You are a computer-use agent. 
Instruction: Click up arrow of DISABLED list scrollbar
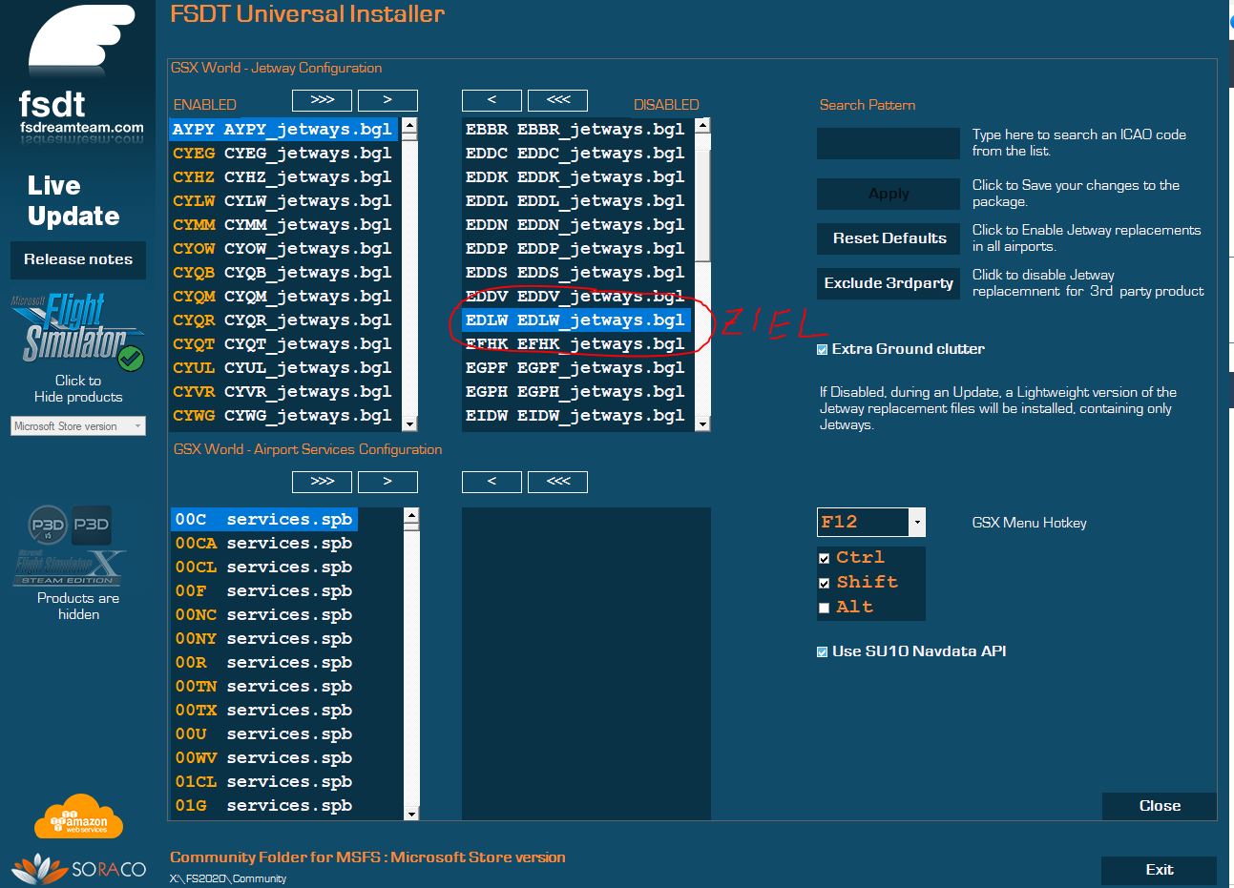tap(702, 125)
